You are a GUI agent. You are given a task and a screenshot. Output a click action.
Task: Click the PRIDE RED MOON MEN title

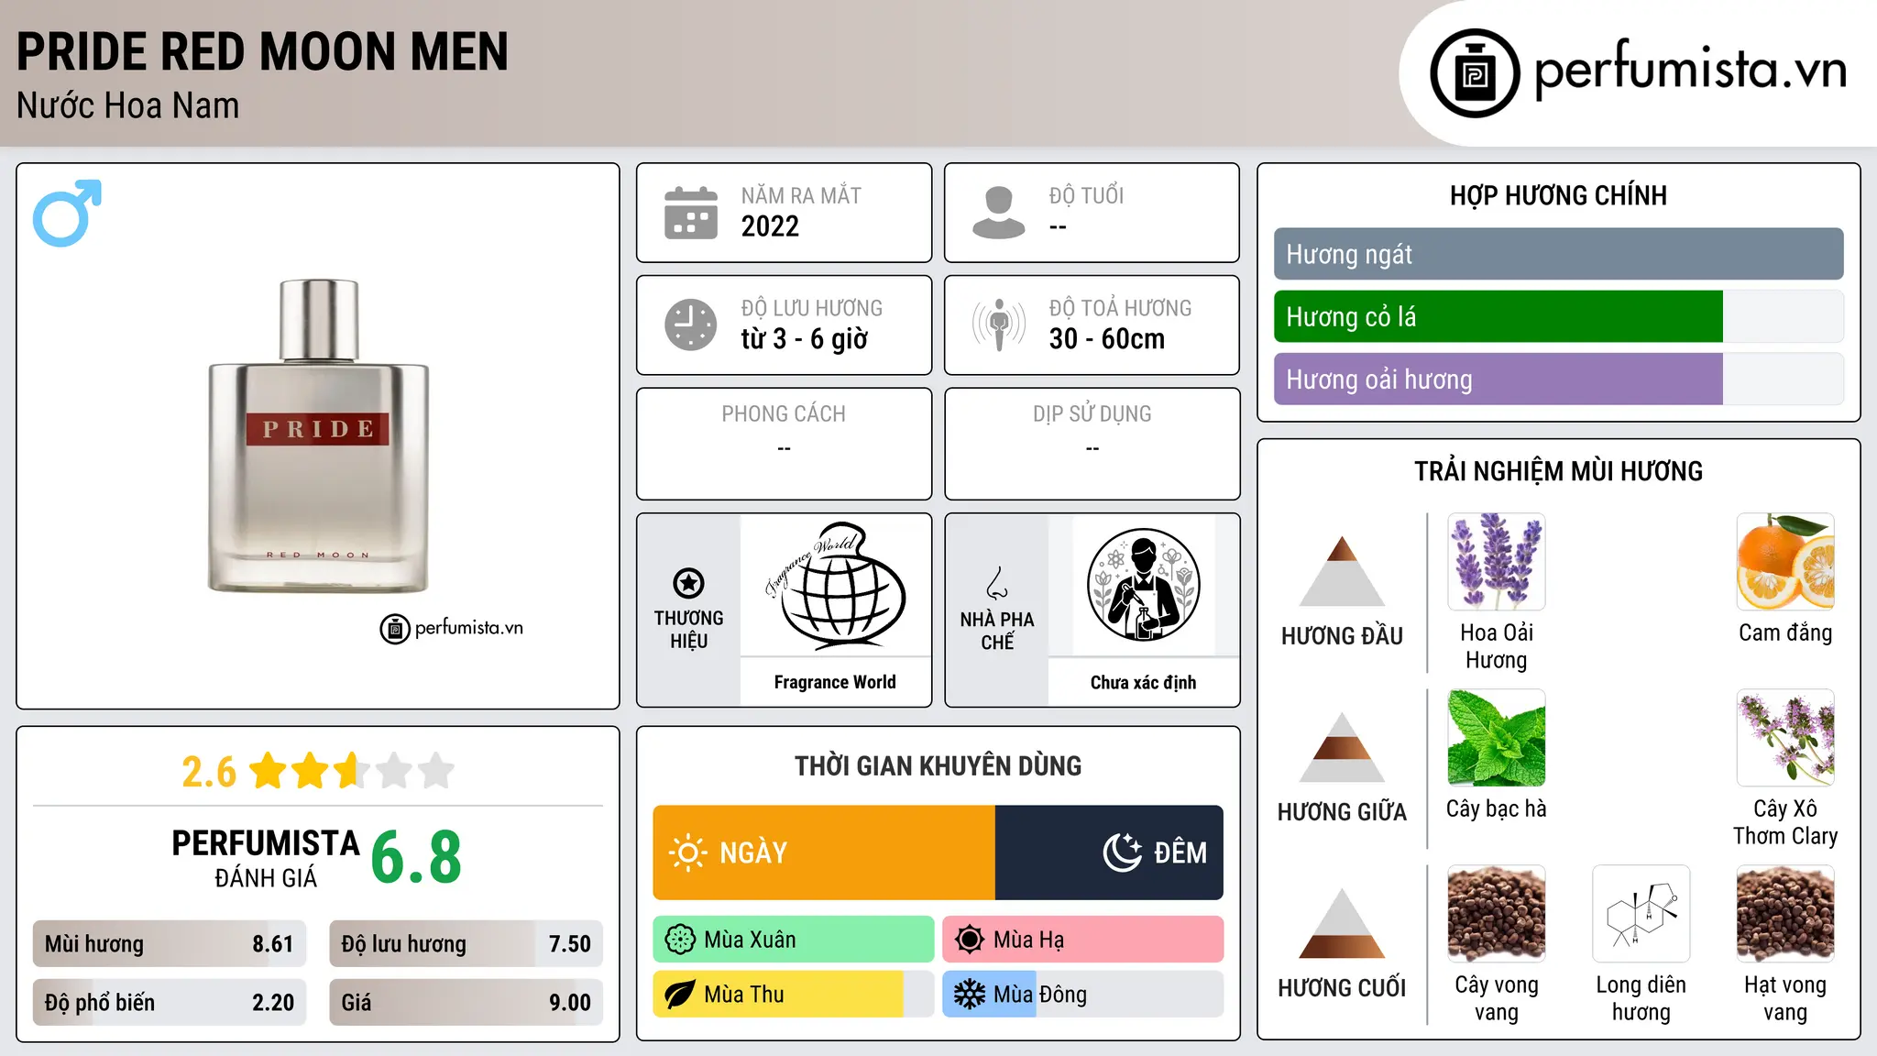tap(262, 51)
